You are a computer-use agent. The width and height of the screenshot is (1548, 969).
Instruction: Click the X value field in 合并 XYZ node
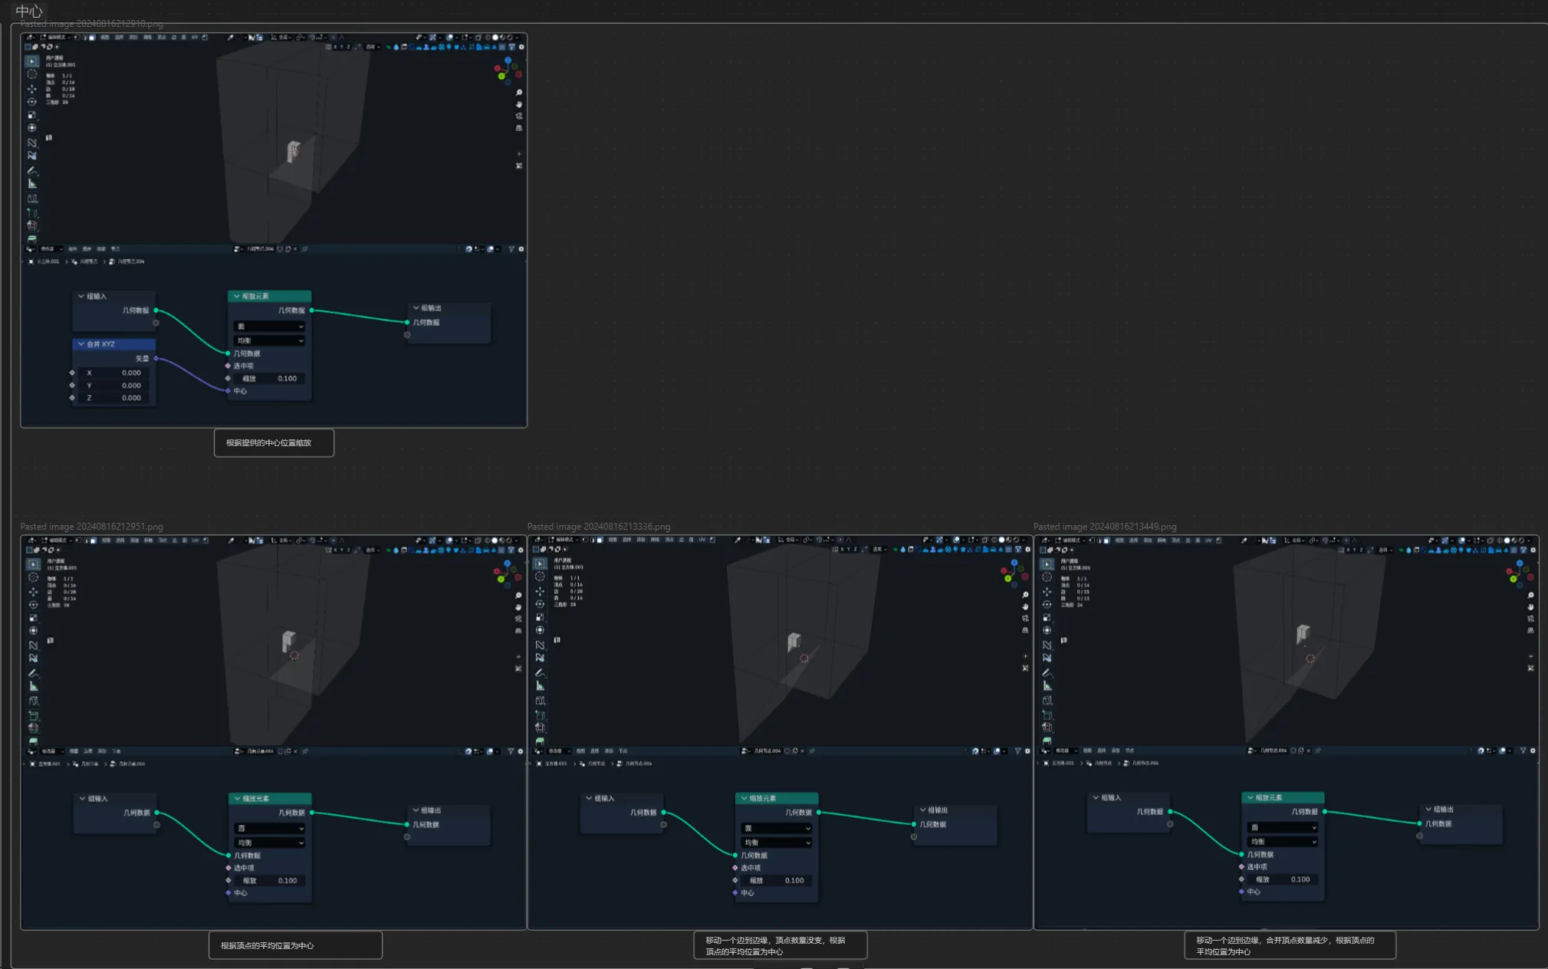coord(115,373)
